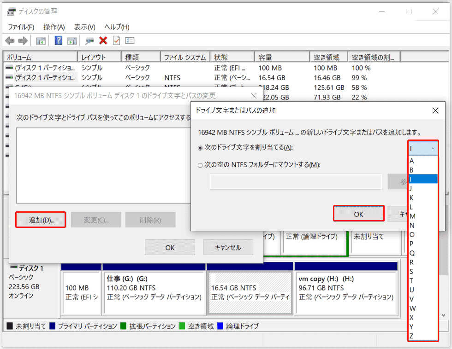Open the Help icon in the toolbar
Viewport: 452px width, 349px height.
tap(58, 41)
